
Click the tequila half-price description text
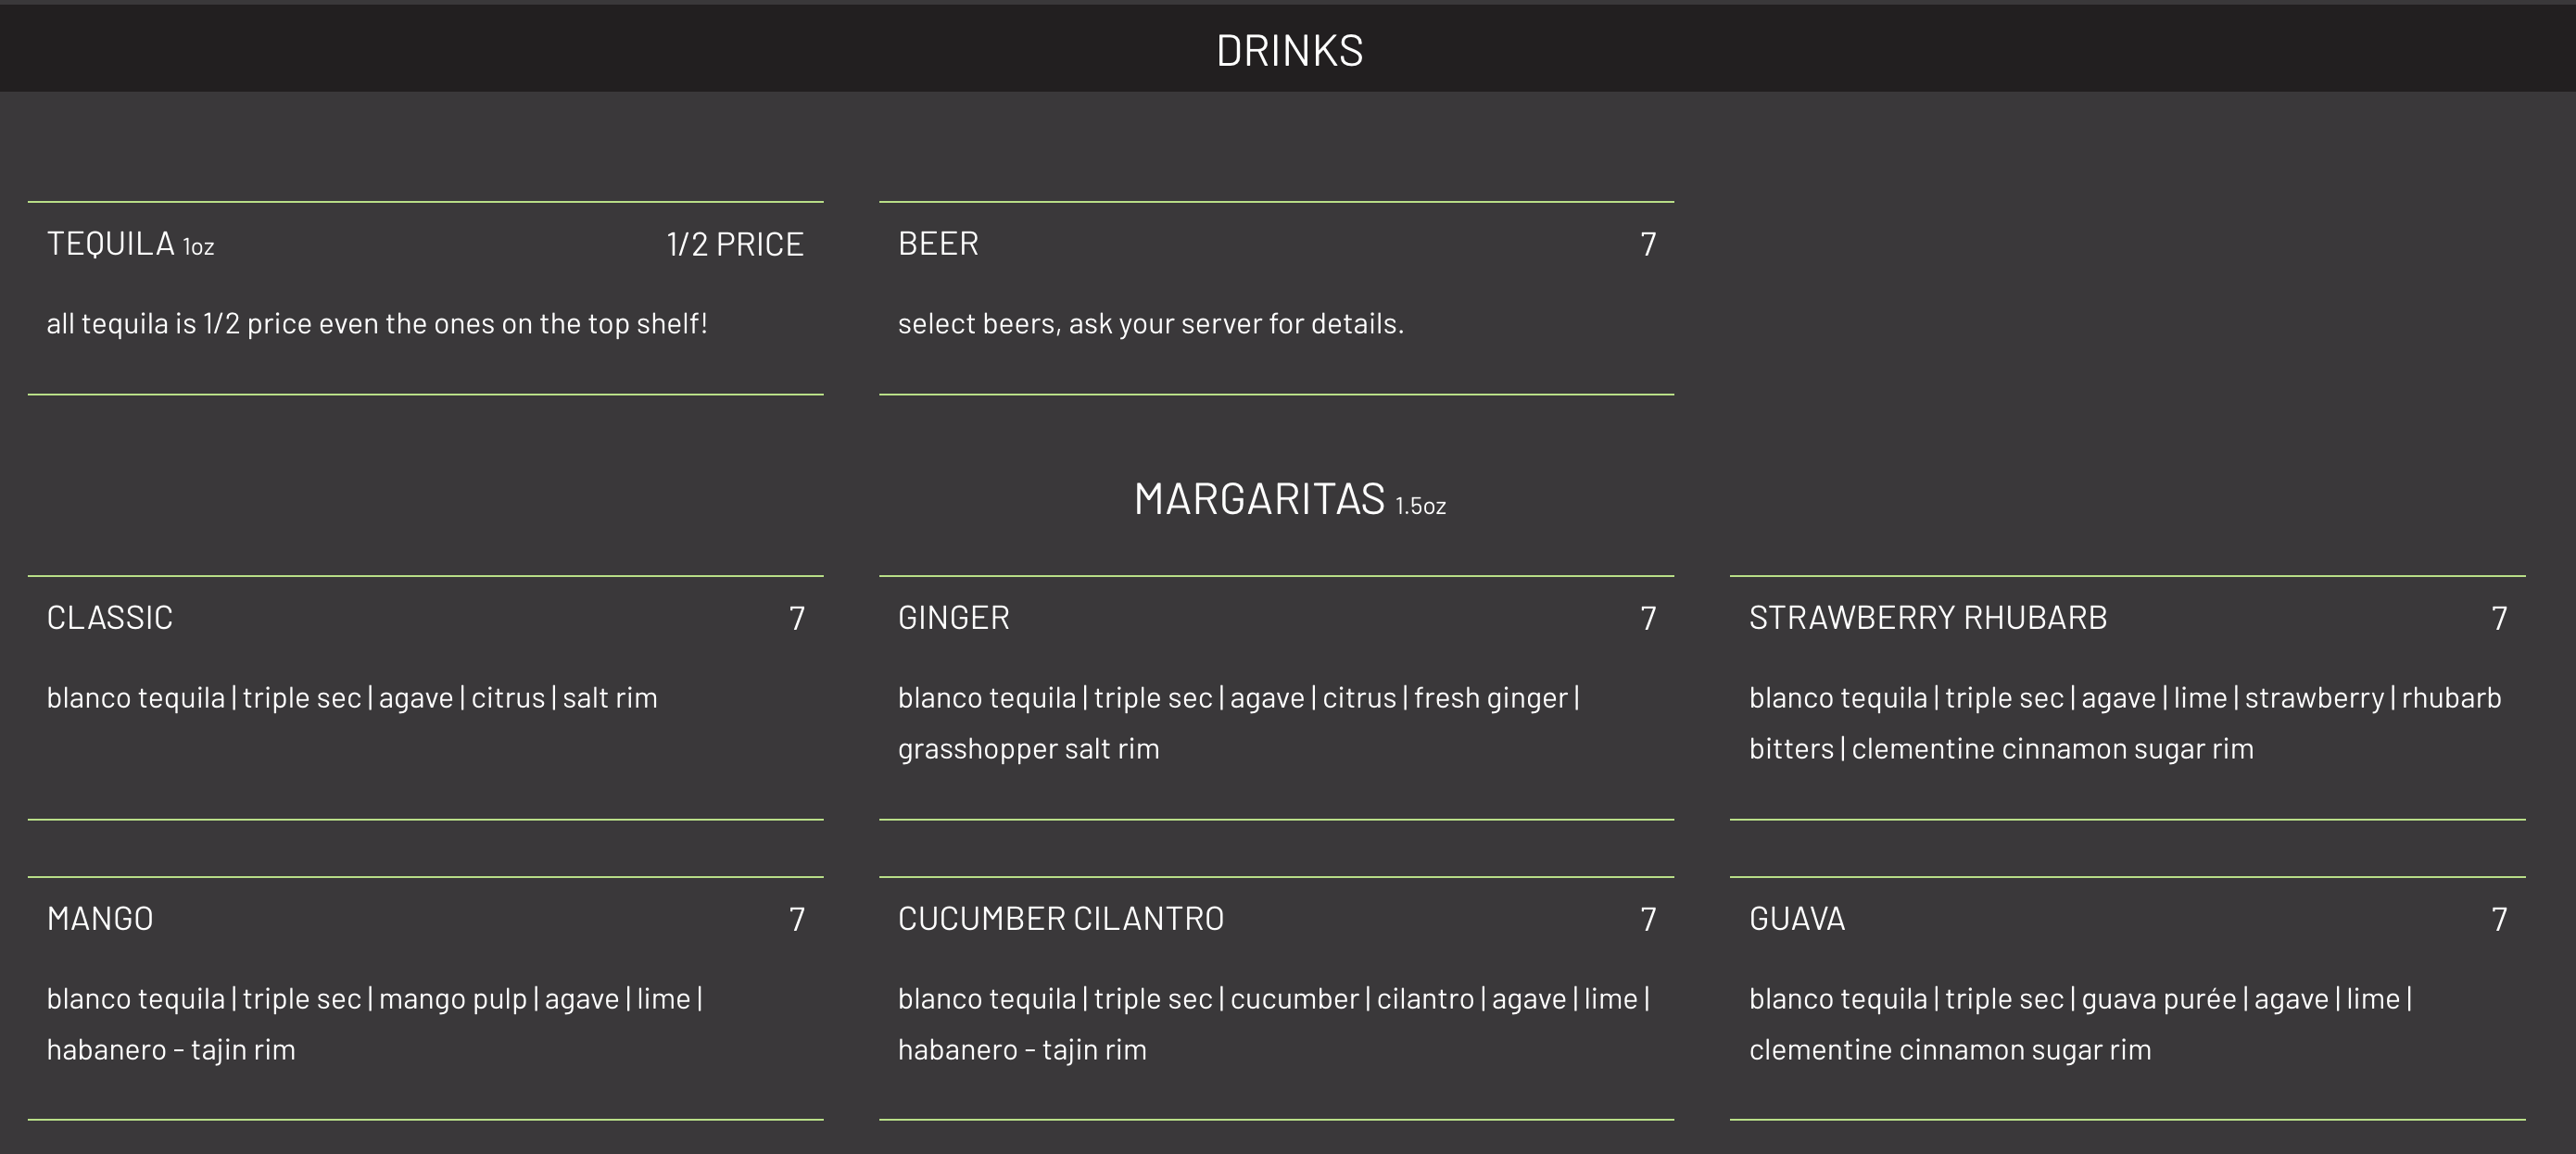(377, 324)
